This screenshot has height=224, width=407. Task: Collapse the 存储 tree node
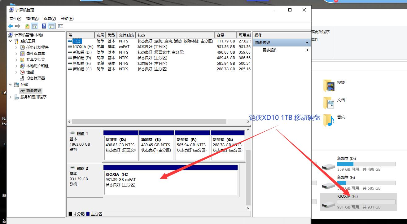pyautogui.click(x=11, y=85)
